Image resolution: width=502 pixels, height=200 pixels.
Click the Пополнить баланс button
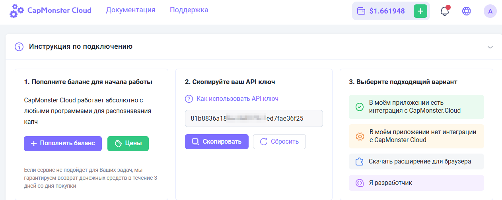pyautogui.click(x=63, y=144)
